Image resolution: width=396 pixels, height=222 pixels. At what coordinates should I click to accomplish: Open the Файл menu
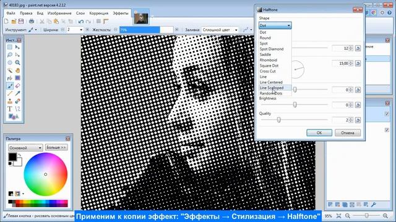[11, 13]
